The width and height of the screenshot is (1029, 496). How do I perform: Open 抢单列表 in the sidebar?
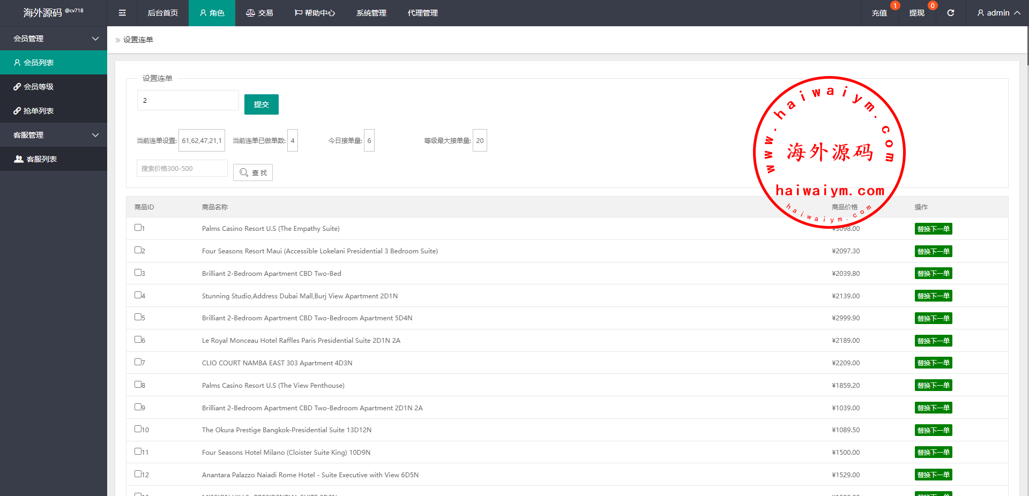pos(38,111)
